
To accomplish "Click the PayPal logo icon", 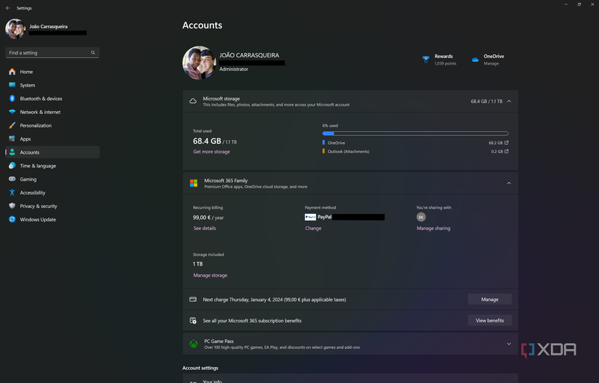I will [310, 217].
